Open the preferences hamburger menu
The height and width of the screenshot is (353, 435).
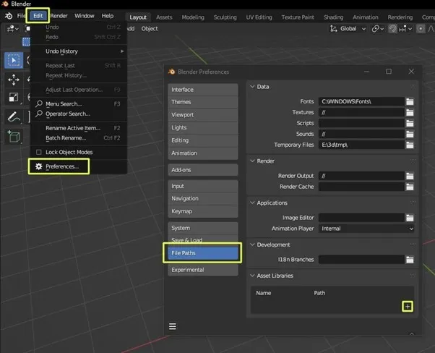pyautogui.click(x=173, y=326)
